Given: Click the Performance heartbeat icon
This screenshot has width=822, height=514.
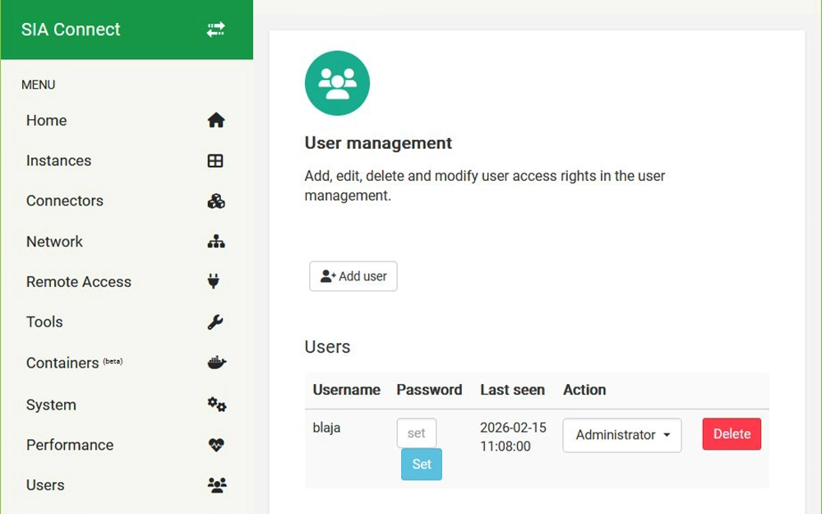Looking at the screenshot, I should click(x=216, y=445).
